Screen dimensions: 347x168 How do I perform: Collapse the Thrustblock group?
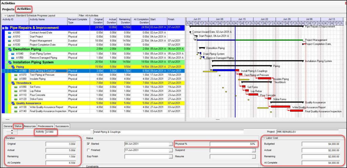point(9,83)
